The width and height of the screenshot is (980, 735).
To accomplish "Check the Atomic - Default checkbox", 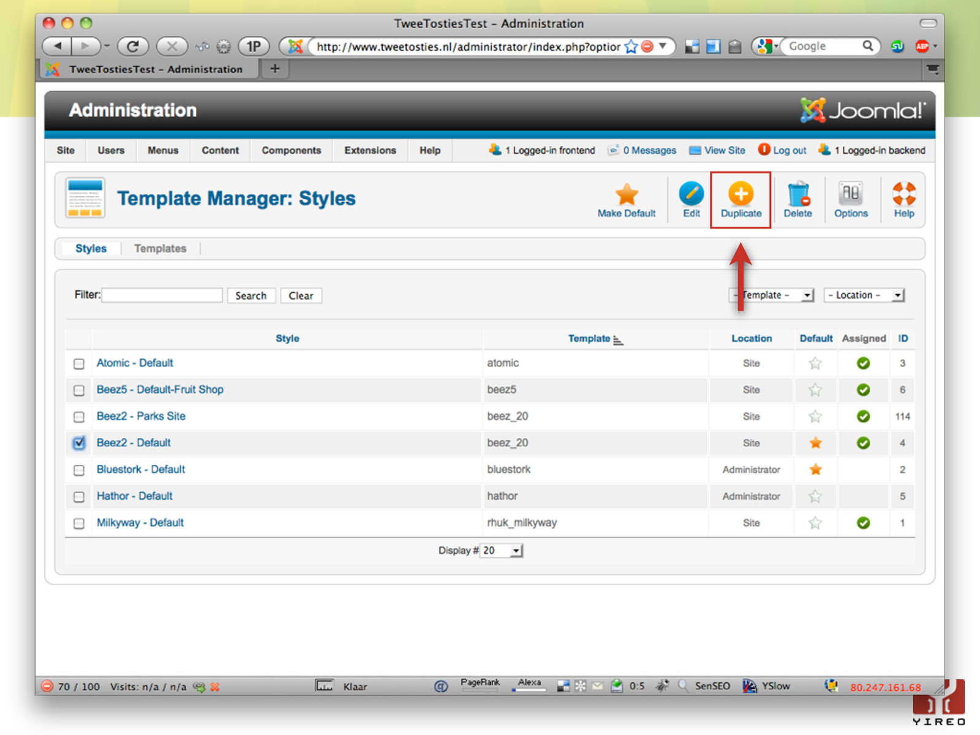I will [79, 364].
